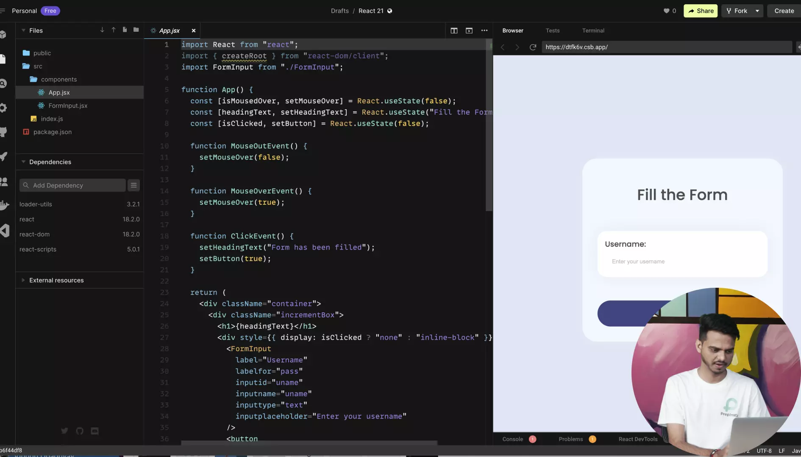Refresh the browser preview
This screenshot has height=457, width=801.
[533, 47]
